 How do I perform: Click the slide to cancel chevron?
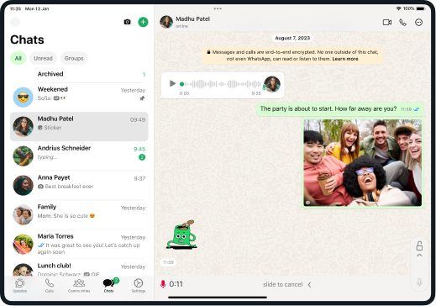pyautogui.click(x=309, y=285)
